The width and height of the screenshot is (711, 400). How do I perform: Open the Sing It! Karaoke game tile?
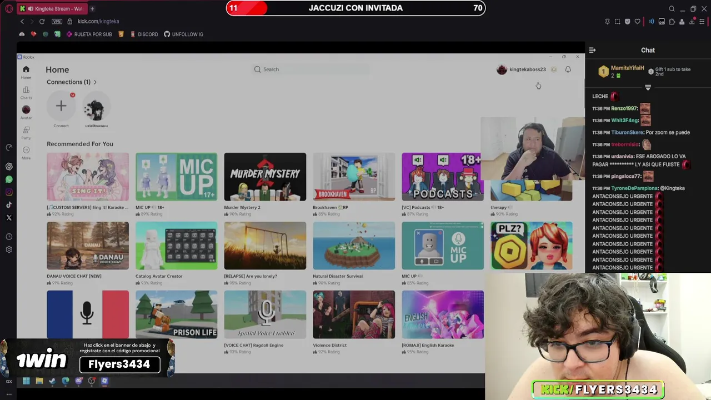tap(88, 177)
